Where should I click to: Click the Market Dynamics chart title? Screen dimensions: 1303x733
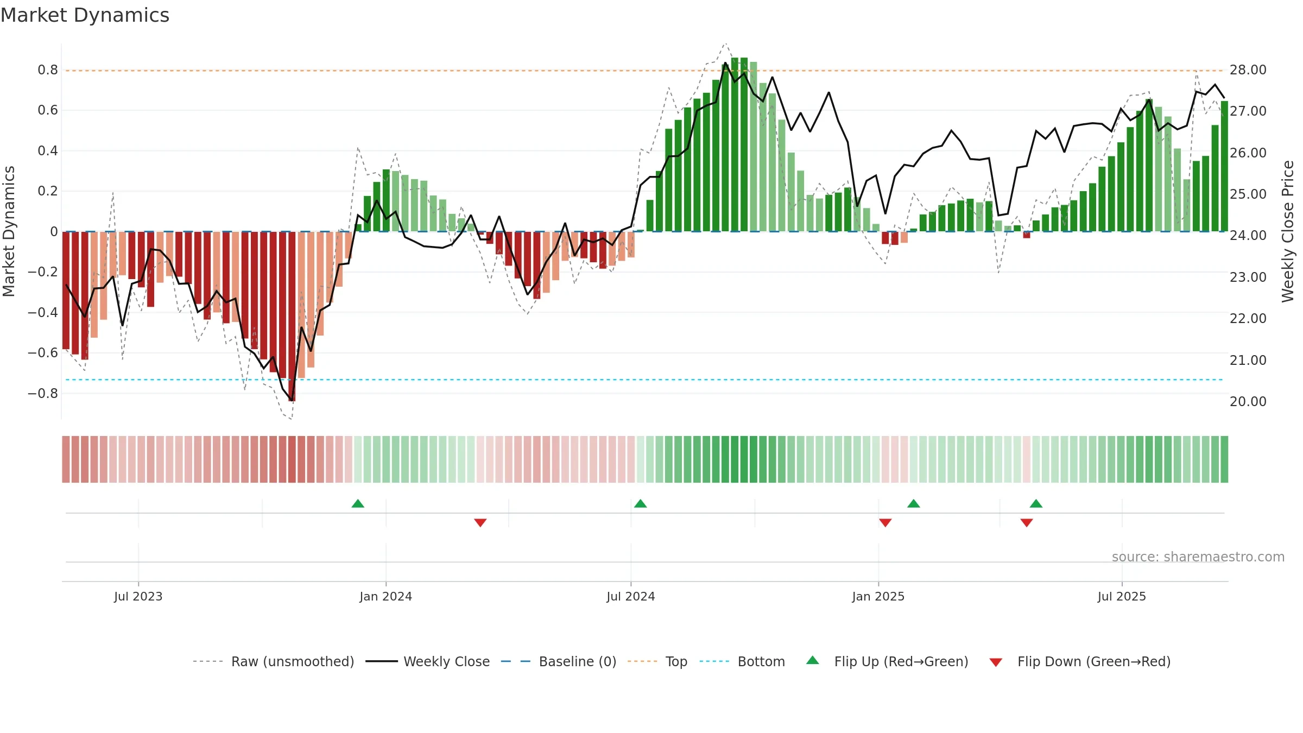pyautogui.click(x=85, y=15)
